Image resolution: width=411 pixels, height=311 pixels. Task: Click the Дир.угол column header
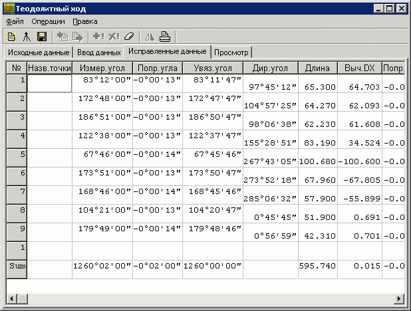tap(271, 68)
